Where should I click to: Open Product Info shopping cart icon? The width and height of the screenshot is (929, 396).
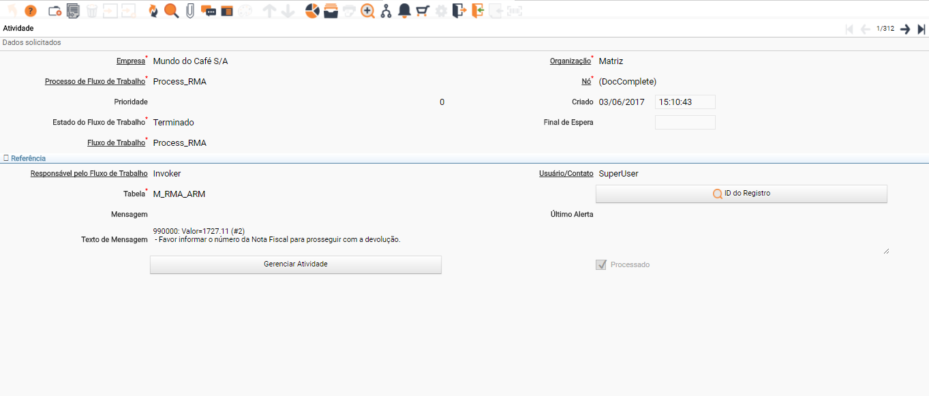[423, 11]
